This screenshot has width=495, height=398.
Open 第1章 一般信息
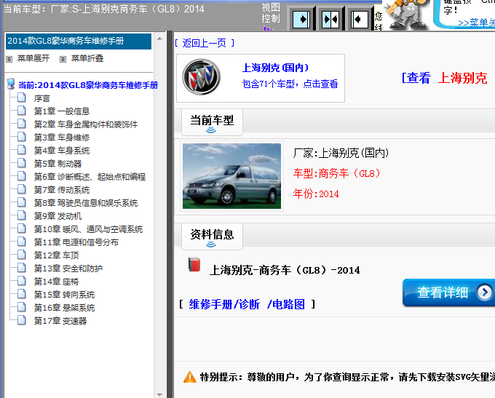pos(62,111)
